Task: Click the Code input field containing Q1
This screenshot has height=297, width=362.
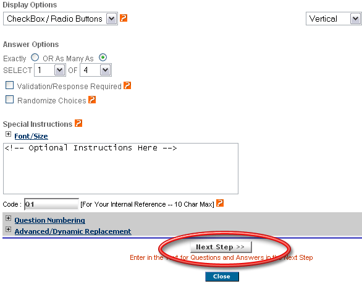Action: pos(51,204)
